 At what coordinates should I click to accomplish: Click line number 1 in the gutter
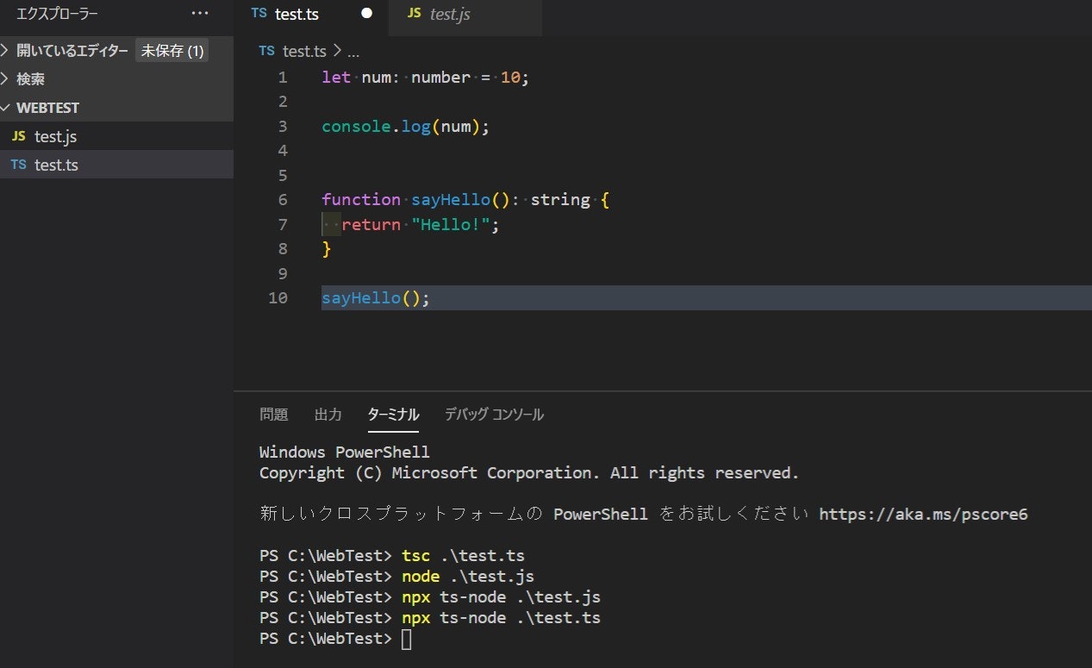283,78
